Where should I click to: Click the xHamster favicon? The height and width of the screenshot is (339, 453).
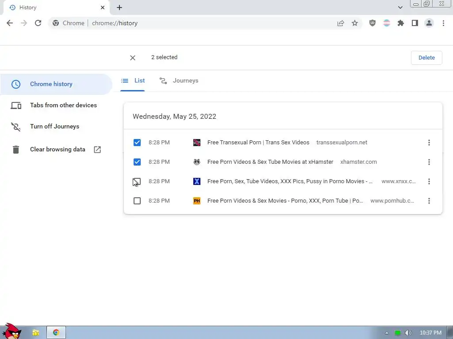[197, 162]
